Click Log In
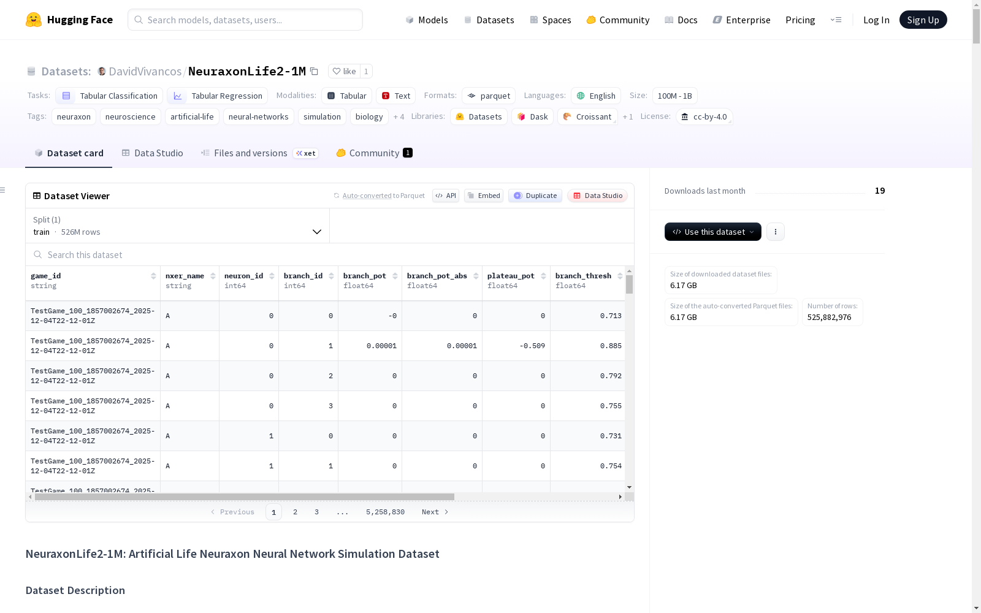 [876, 20]
